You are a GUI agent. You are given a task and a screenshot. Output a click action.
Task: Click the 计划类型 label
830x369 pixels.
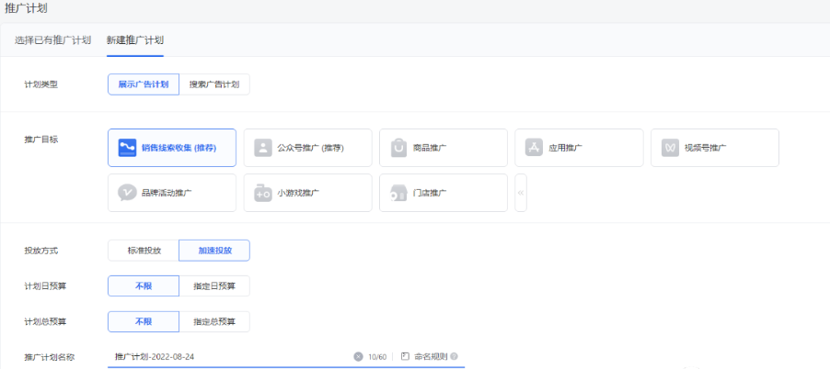[x=41, y=84]
